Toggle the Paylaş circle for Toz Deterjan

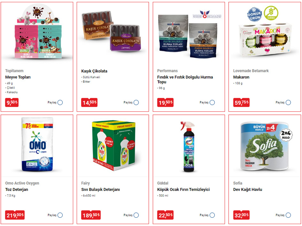[x=60, y=215]
